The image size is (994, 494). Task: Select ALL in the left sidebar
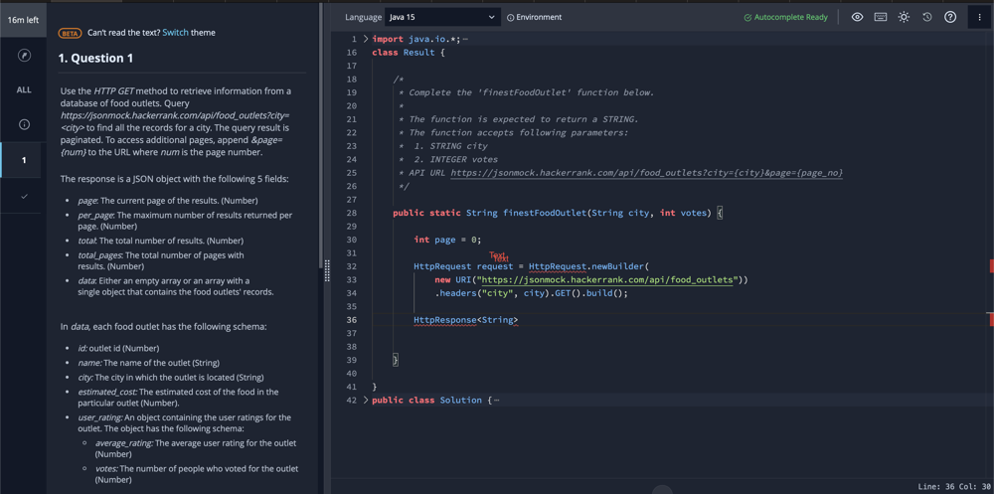tap(24, 90)
